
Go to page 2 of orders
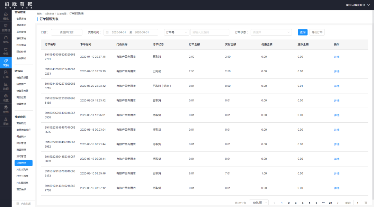(x=288, y=203)
